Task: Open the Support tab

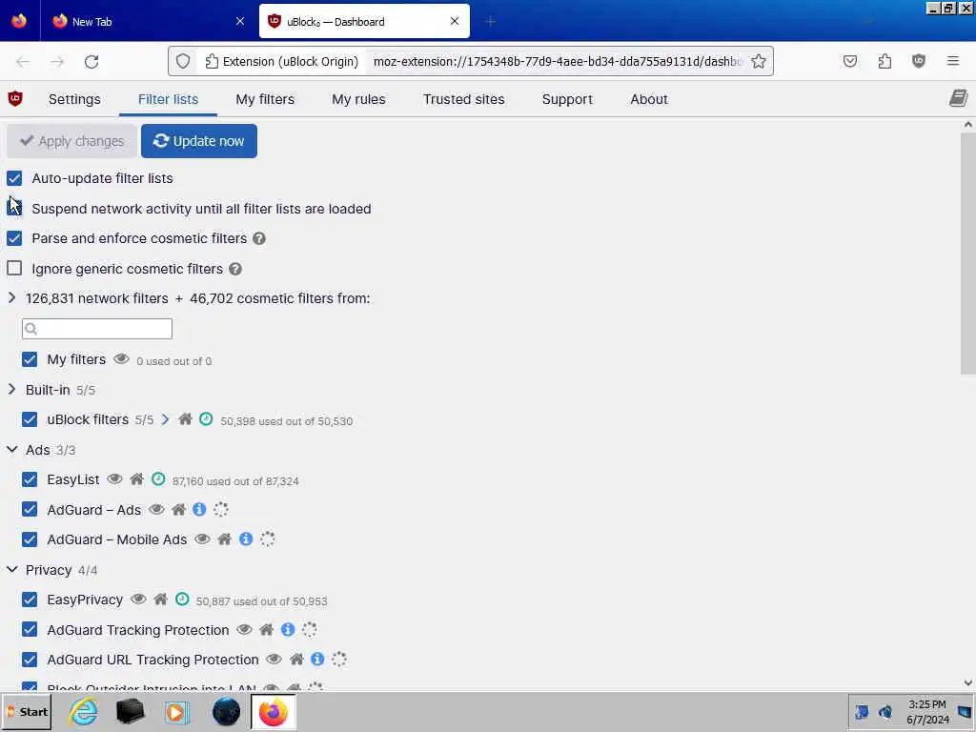Action: point(567,99)
